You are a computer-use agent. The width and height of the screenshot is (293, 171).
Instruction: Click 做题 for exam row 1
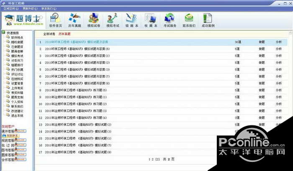(x=262, y=42)
